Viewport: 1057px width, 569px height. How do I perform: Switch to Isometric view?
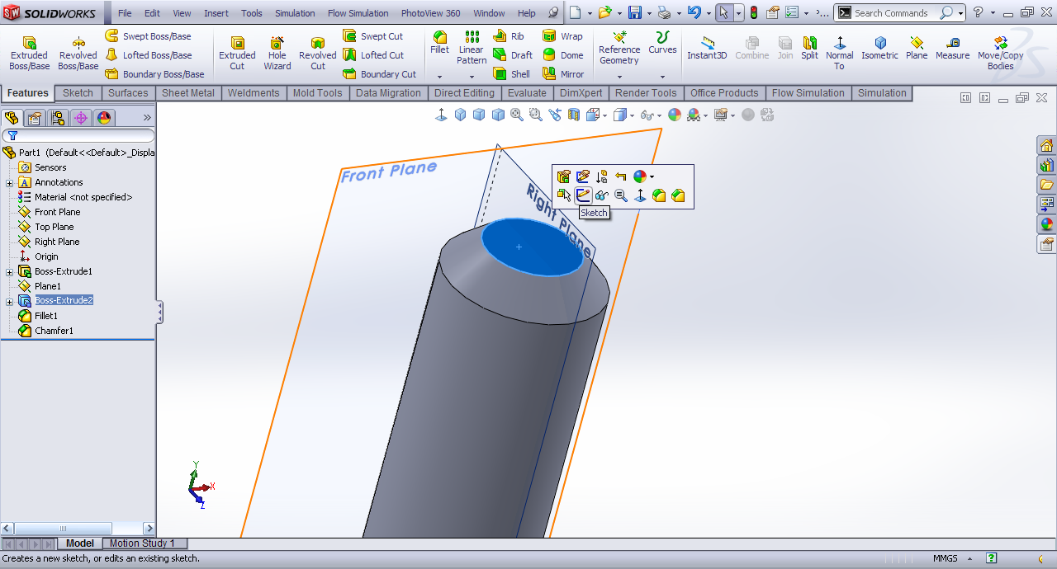click(879, 48)
